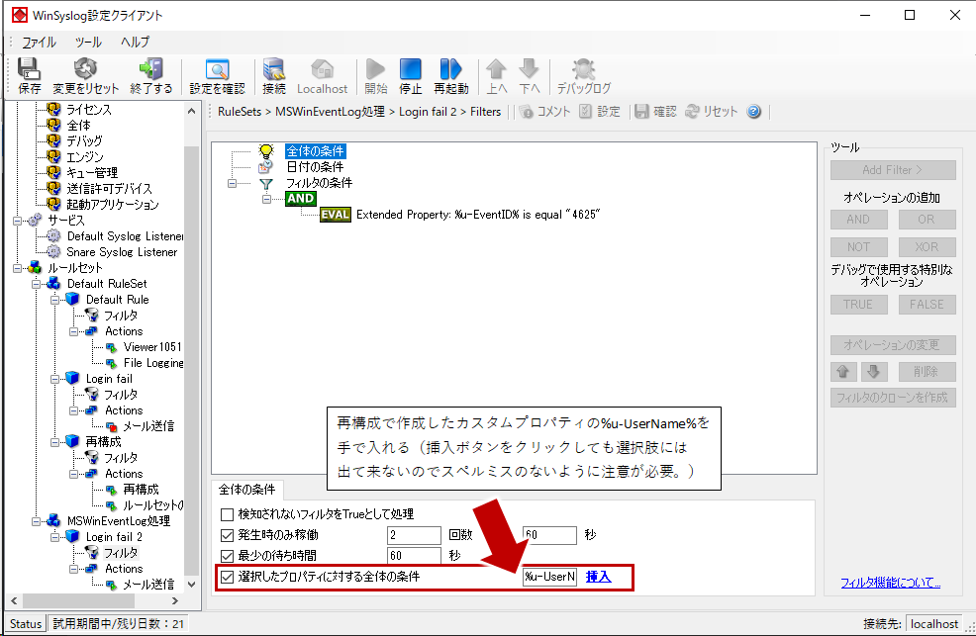Collapse the 再構成 rule node
This screenshot has width=976, height=636.
point(54,442)
